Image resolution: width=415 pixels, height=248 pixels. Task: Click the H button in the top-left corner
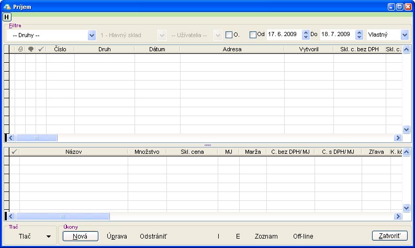(7, 17)
